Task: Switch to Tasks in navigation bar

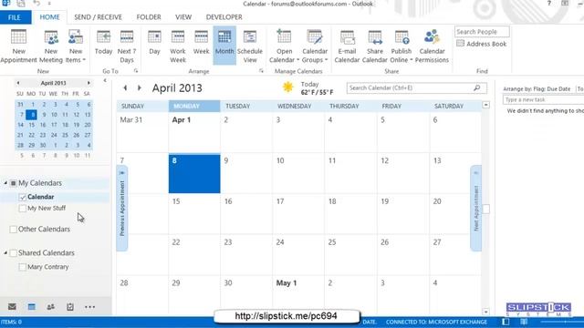Action: click(70, 307)
